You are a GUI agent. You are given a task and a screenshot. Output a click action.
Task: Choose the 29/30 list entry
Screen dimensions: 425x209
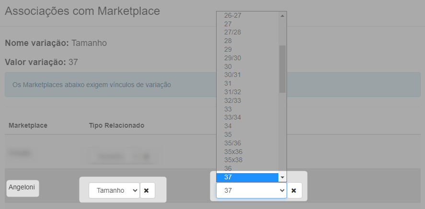[247, 58]
